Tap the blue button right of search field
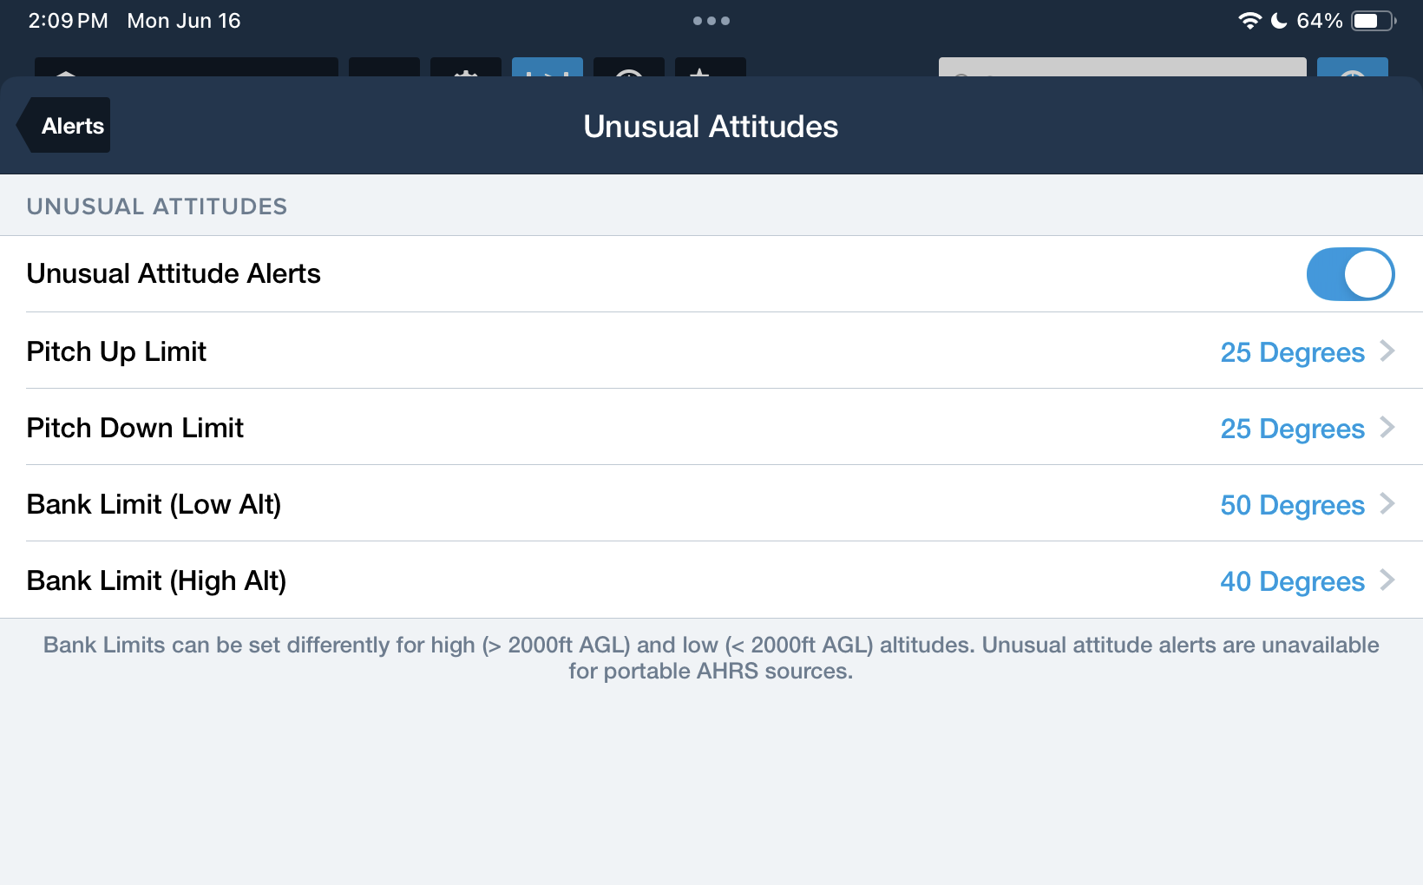Image resolution: width=1423 pixels, height=885 pixels. (x=1353, y=68)
